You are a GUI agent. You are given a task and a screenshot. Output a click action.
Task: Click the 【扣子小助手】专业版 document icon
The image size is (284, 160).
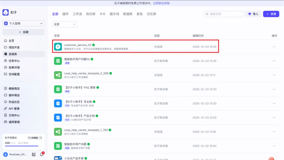pyautogui.click(x=58, y=103)
